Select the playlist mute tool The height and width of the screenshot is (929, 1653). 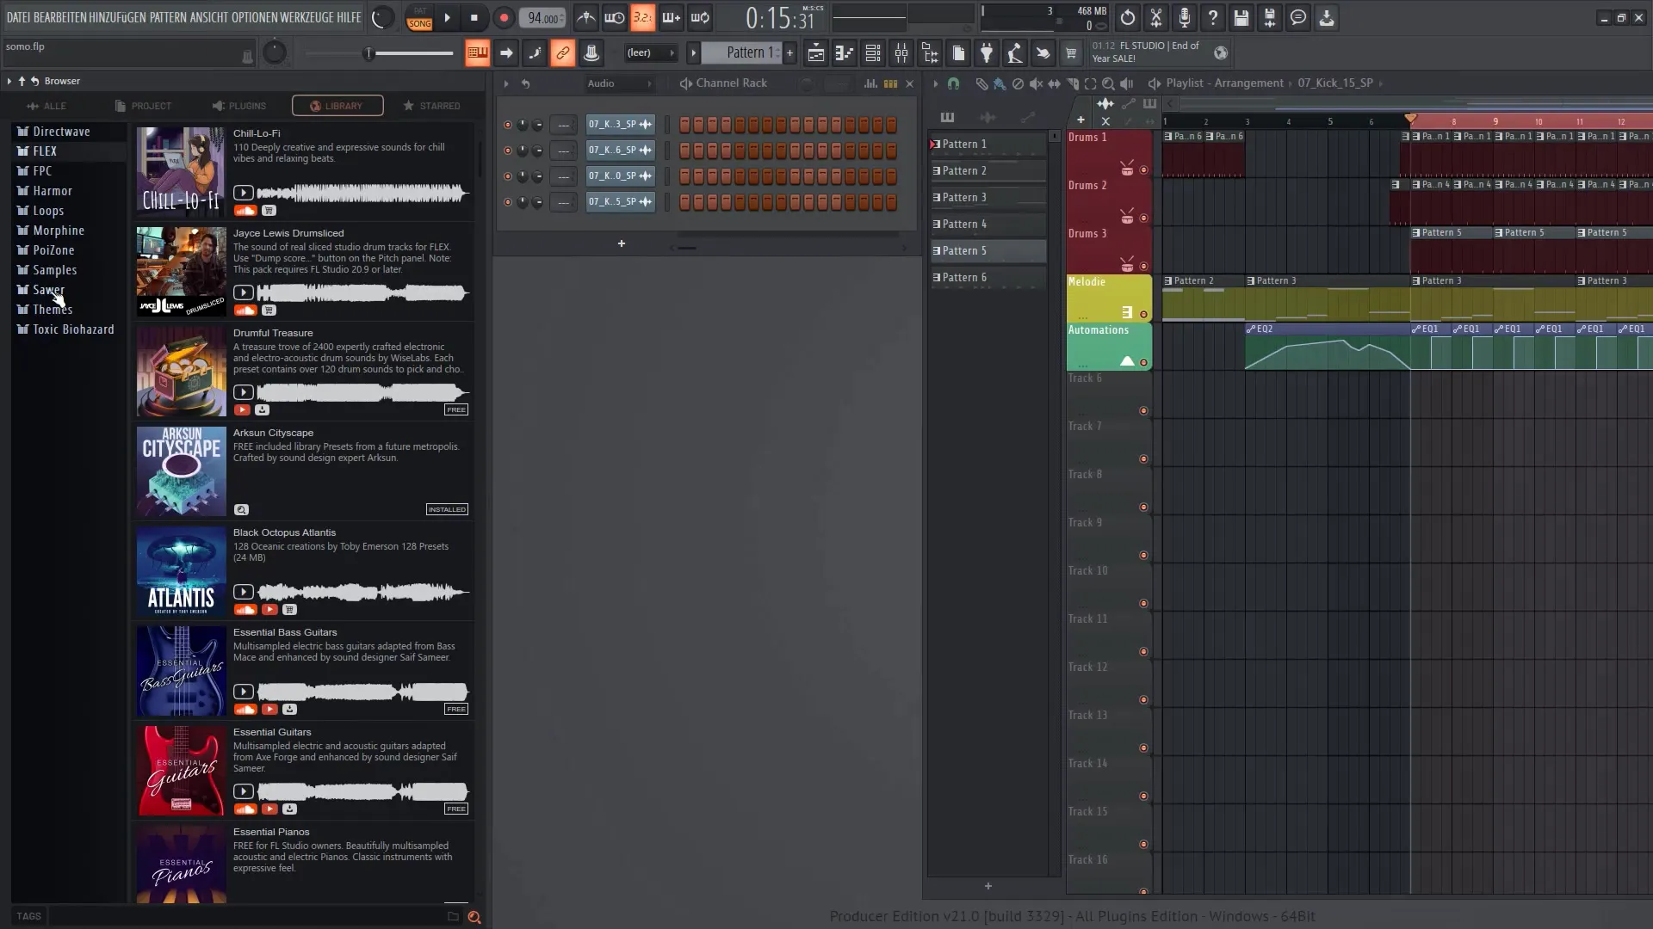coord(1036,83)
